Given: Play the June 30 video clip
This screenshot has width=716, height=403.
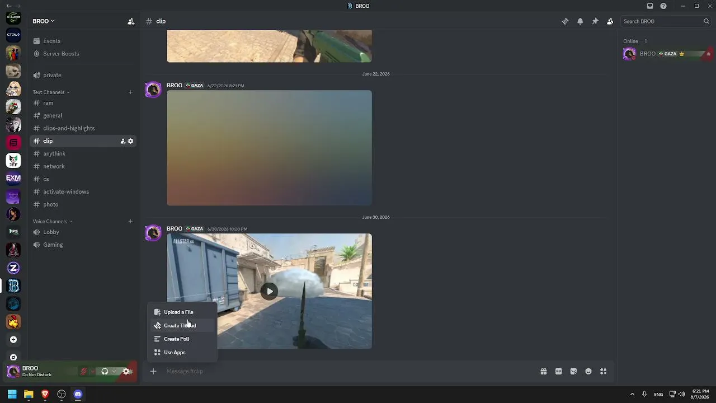Looking at the screenshot, I should [x=269, y=291].
